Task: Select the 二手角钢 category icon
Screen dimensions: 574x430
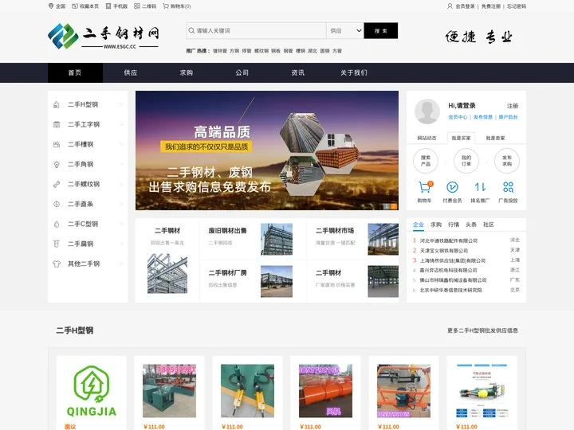Action: (x=57, y=164)
